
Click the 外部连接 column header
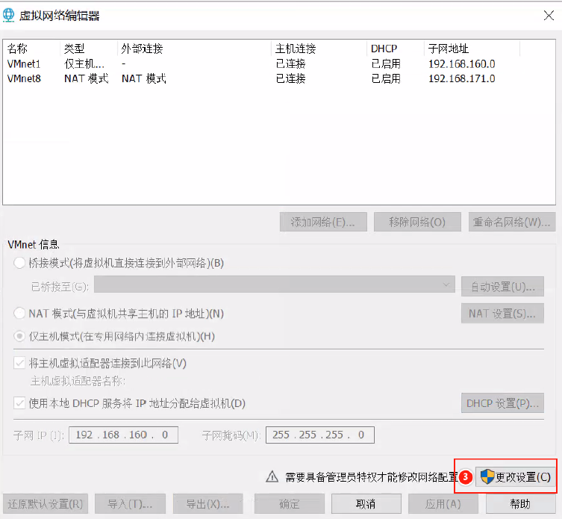[x=142, y=49]
